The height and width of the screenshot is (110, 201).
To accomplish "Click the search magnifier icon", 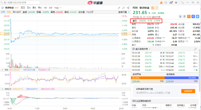I will [x=2, y=2].
